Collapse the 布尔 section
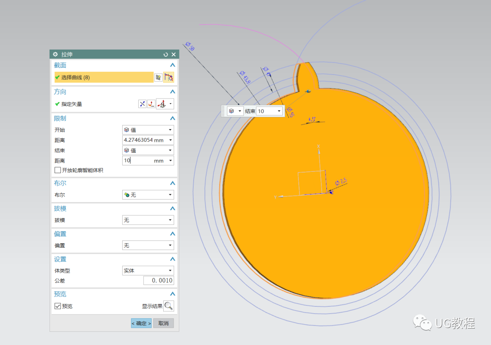This screenshot has height=345, width=491. tap(173, 183)
